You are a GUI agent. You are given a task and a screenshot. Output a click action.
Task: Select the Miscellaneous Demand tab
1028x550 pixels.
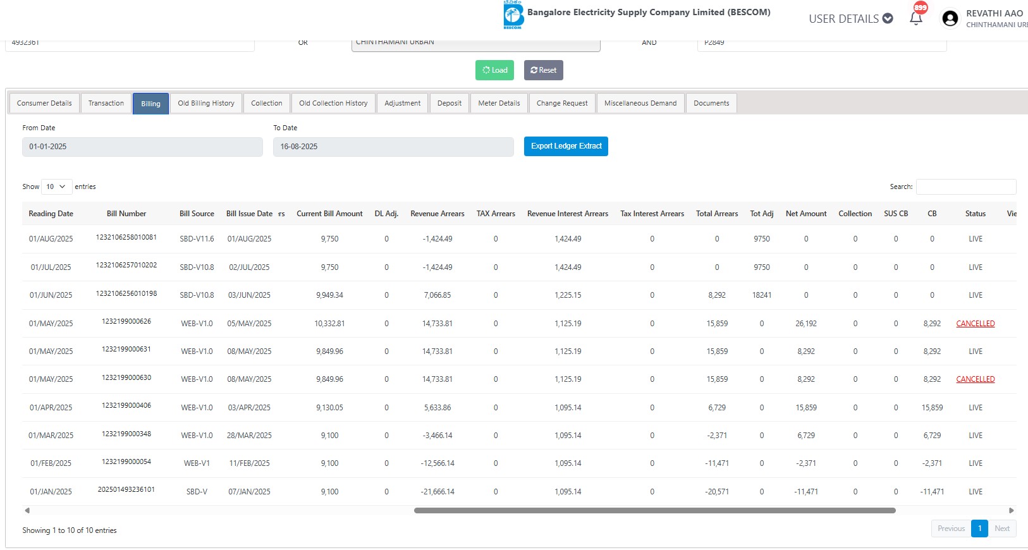click(640, 103)
